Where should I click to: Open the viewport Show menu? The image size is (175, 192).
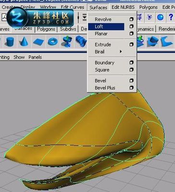[19, 57]
